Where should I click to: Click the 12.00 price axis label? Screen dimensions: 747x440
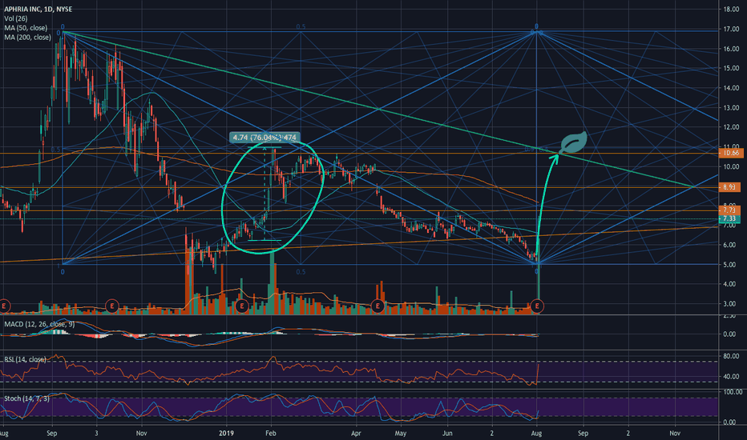731,127
